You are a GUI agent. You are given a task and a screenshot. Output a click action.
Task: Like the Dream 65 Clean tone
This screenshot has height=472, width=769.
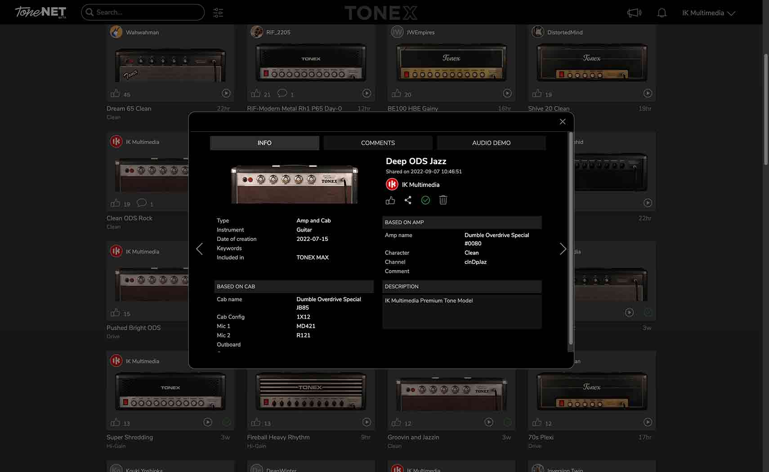[116, 94]
